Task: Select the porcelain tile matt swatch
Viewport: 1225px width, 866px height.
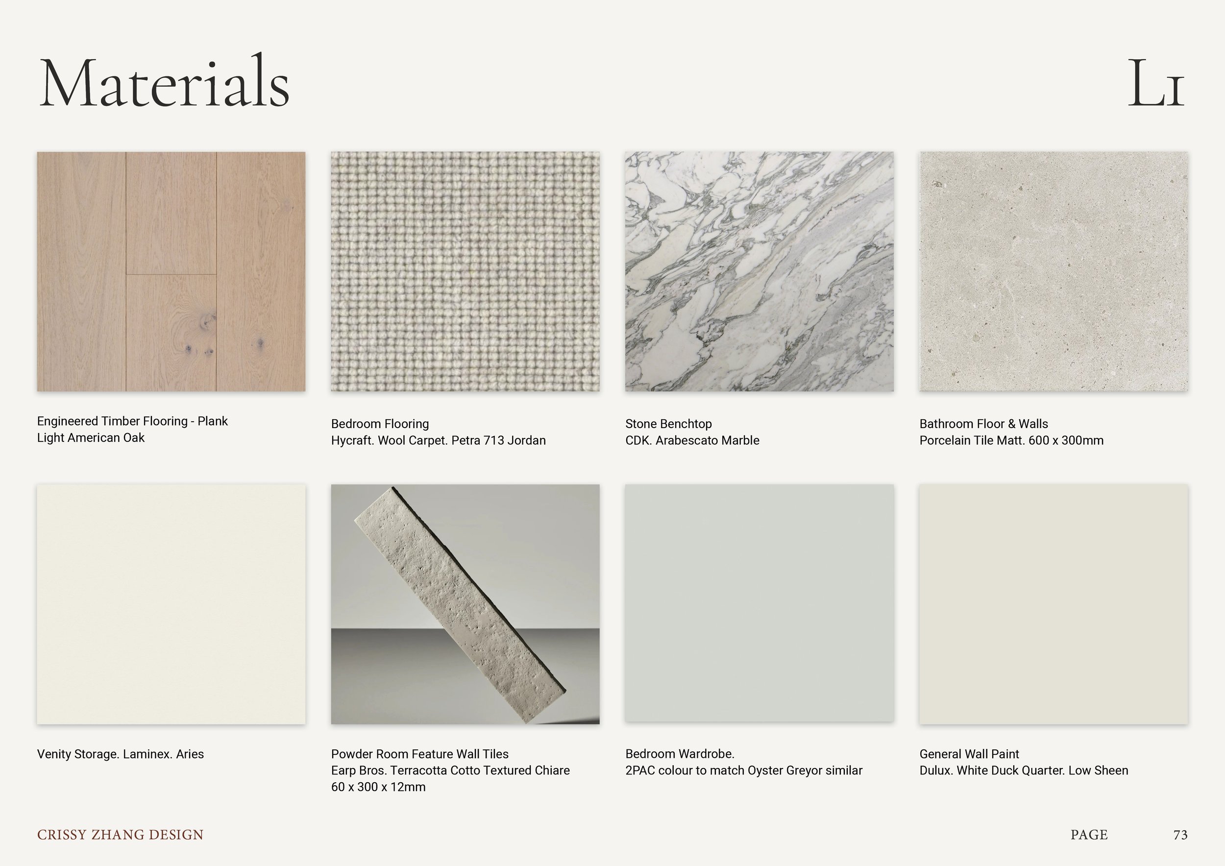Action: click(x=1053, y=271)
